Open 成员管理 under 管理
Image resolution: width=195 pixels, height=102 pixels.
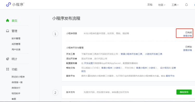(x=16, y=44)
